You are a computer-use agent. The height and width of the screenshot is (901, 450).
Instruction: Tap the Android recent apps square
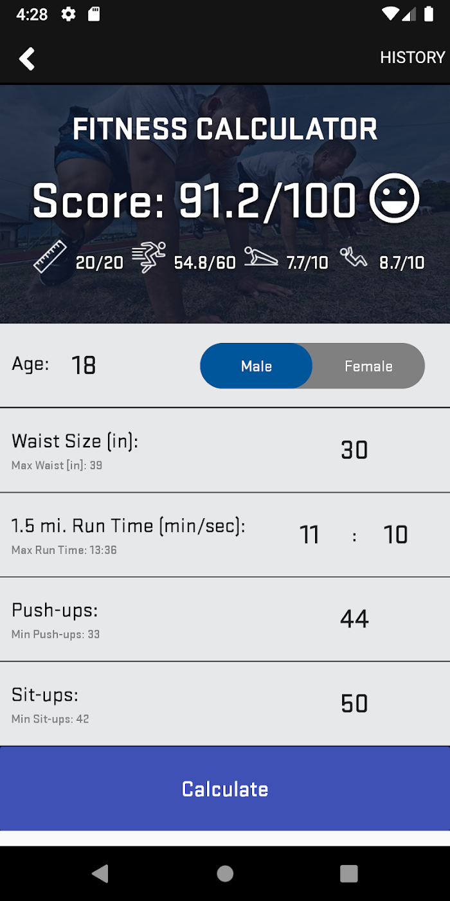(348, 873)
